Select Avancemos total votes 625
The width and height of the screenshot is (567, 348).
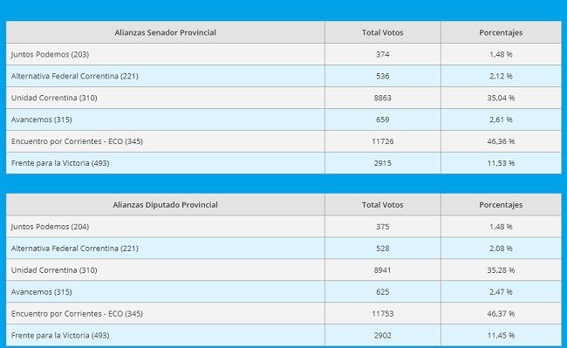point(383,292)
